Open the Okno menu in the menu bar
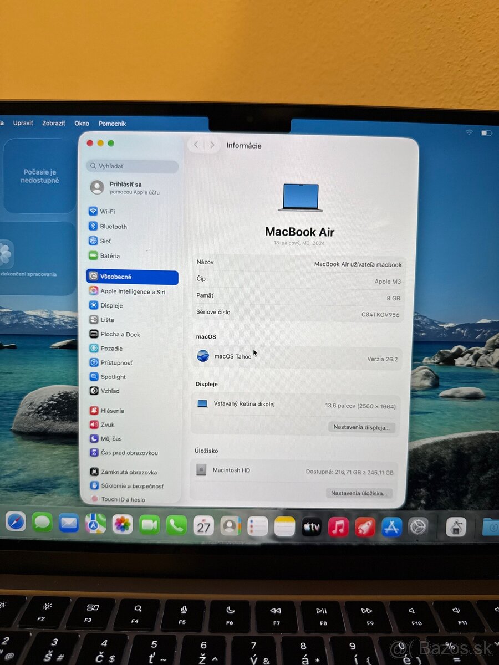This screenshot has width=499, height=665. coord(82,123)
